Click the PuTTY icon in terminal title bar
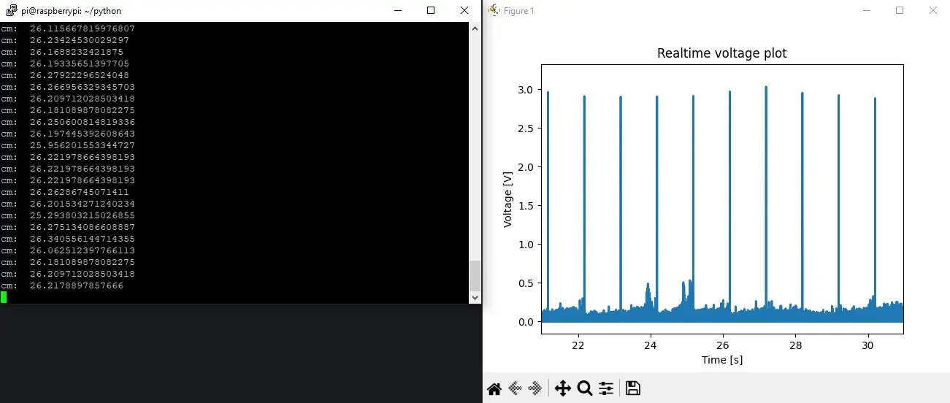Screen dimensions: 950x403 11,10
